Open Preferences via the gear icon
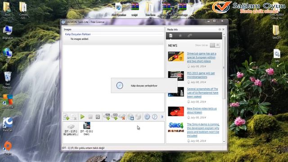 click(147, 117)
